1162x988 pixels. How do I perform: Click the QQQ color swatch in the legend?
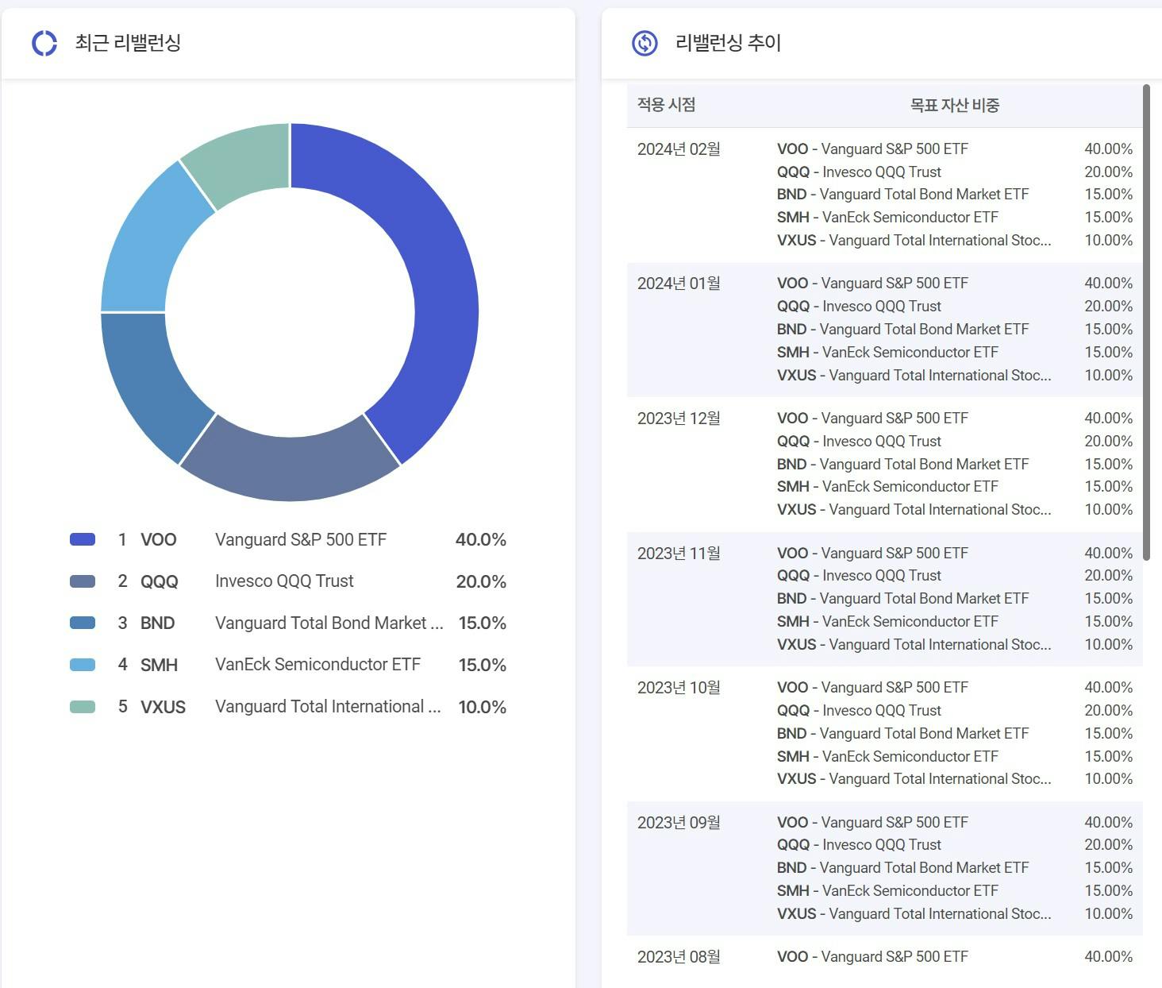coord(83,581)
